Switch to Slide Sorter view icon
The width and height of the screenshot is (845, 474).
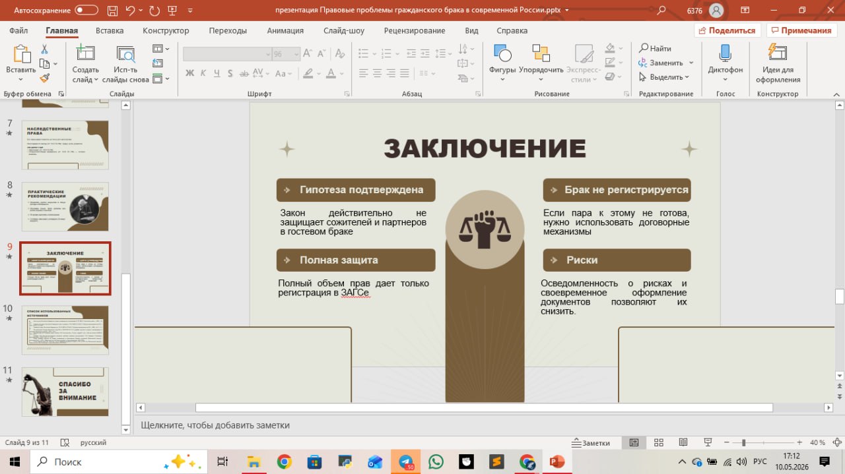click(x=658, y=442)
